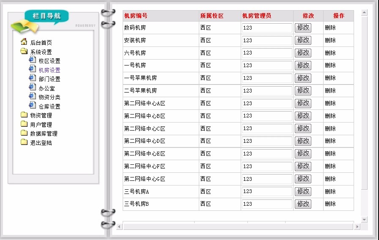Open the 物资分类 page
379x240 pixels.
tap(49, 97)
